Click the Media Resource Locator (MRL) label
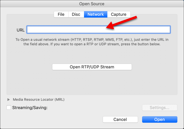 coord(38,99)
